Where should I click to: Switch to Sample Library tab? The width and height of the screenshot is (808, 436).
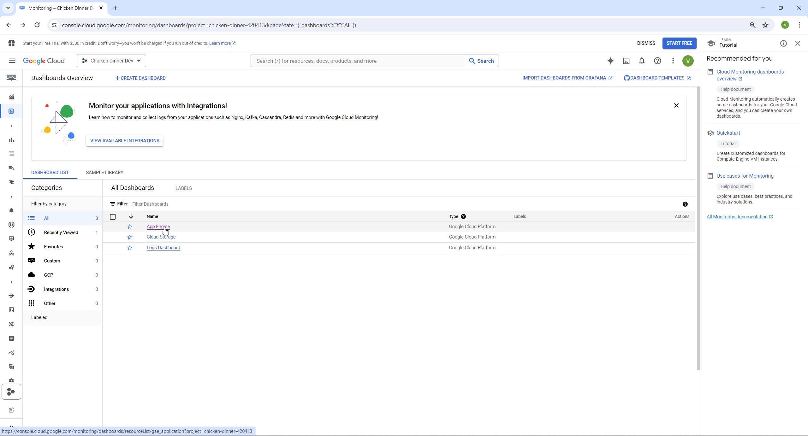104,173
